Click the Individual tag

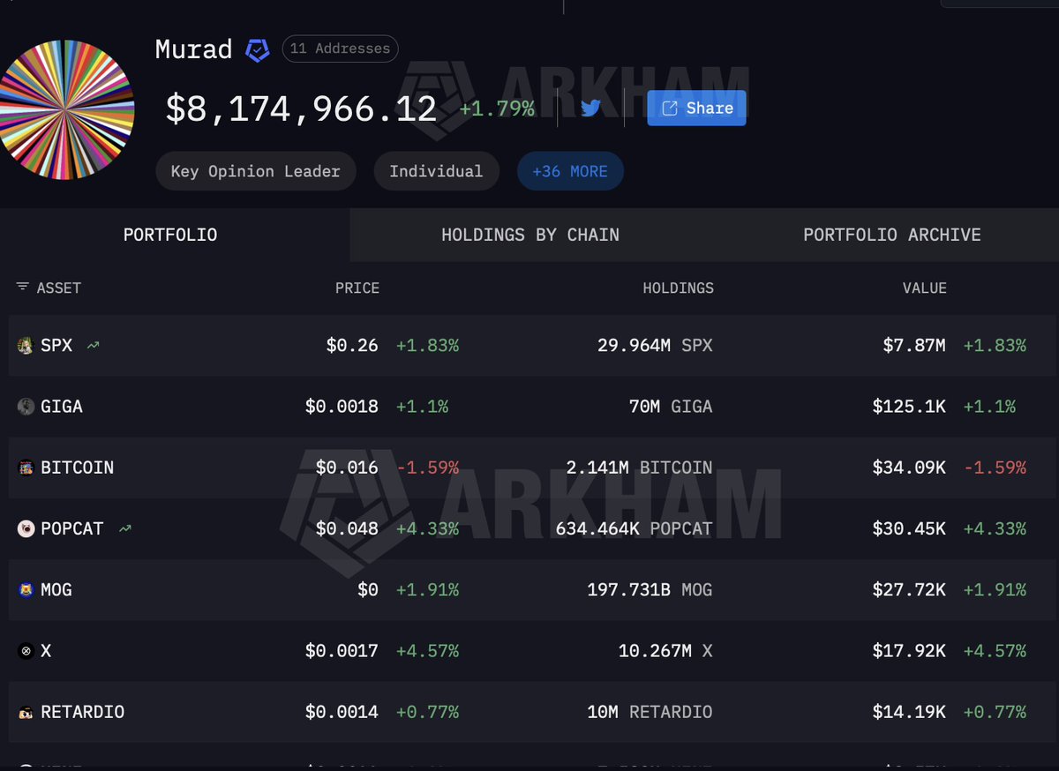click(x=436, y=171)
